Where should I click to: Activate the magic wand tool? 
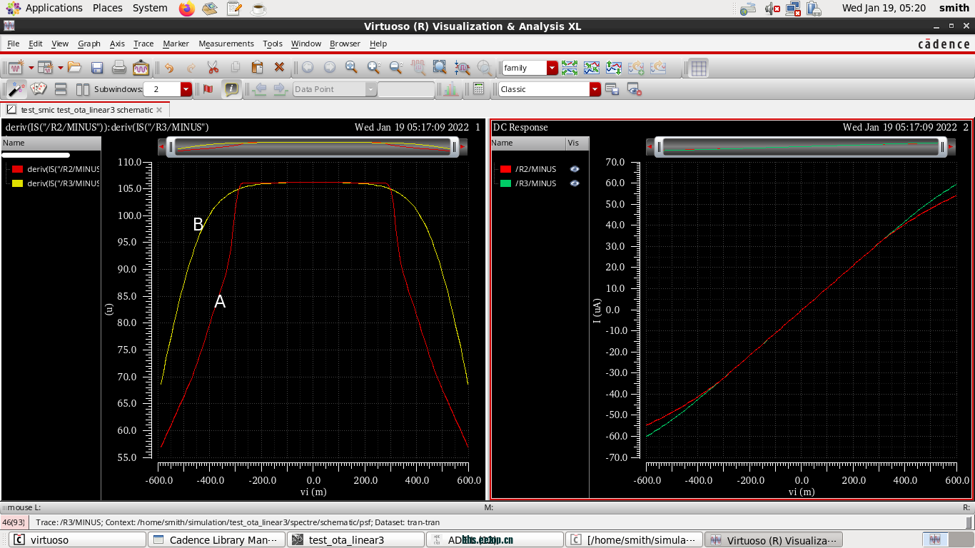tap(16, 89)
